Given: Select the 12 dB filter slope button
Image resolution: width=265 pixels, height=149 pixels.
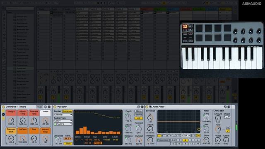Looking at the screenshot, I should [193, 136].
